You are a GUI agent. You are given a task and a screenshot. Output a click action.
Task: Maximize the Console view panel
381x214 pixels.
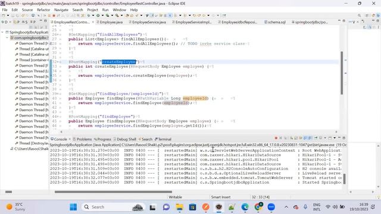(344, 138)
